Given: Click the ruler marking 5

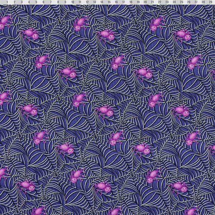Looking at the screenshot, I should (x=36, y=2).
